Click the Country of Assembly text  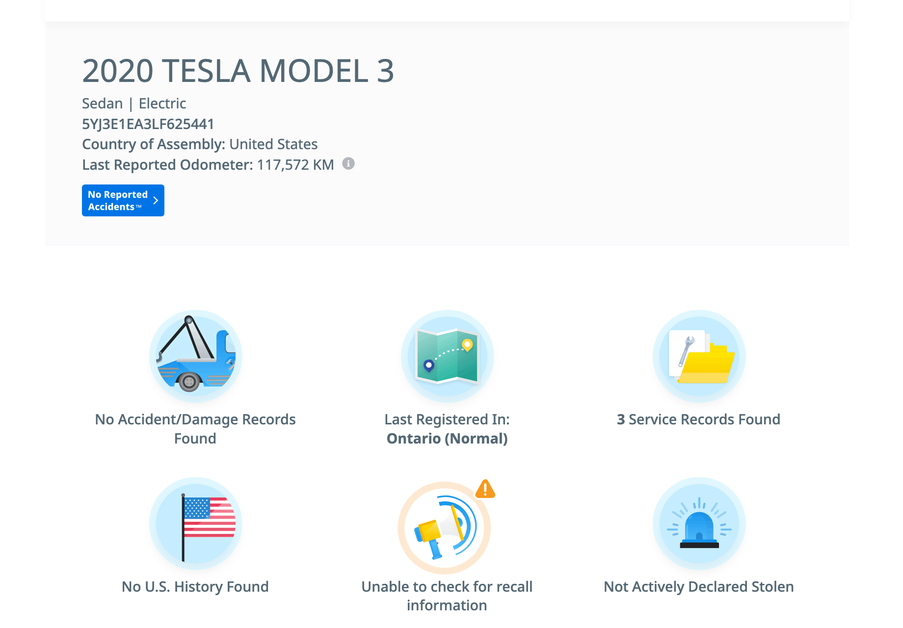[x=200, y=144]
